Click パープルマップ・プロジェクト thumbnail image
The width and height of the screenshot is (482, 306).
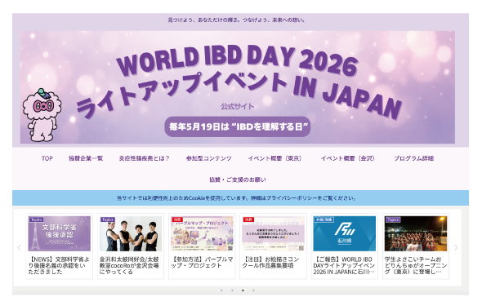(x=202, y=233)
